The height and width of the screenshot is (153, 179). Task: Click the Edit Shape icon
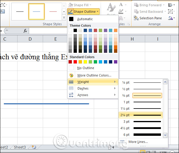[3, 5]
